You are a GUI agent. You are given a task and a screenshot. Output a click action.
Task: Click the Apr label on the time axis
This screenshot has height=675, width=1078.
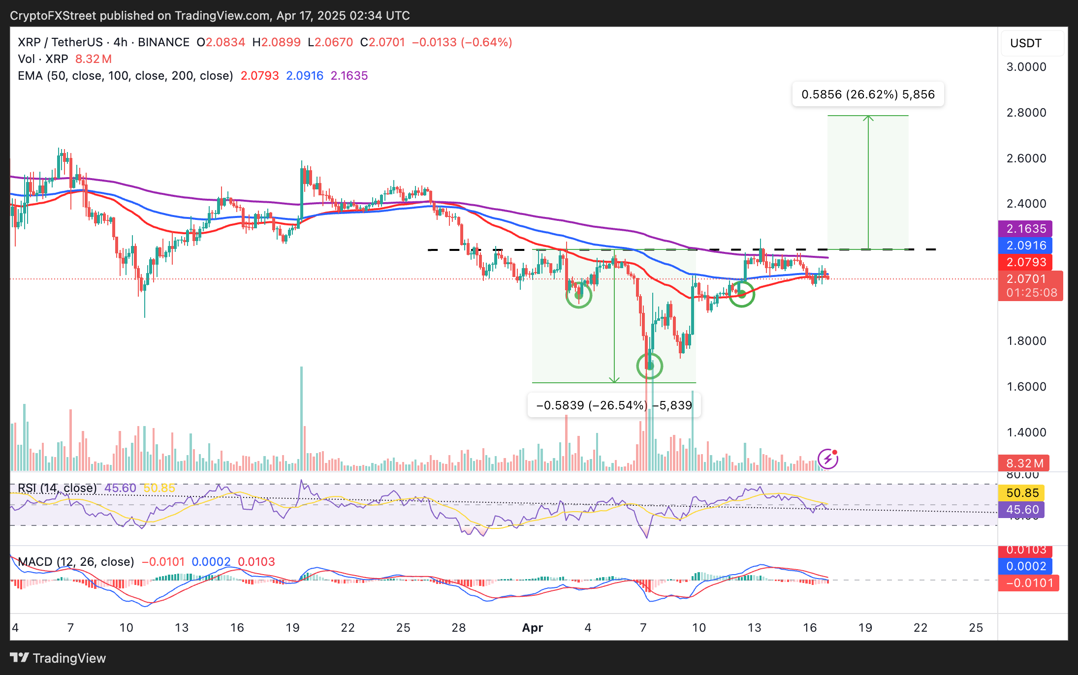tap(533, 628)
